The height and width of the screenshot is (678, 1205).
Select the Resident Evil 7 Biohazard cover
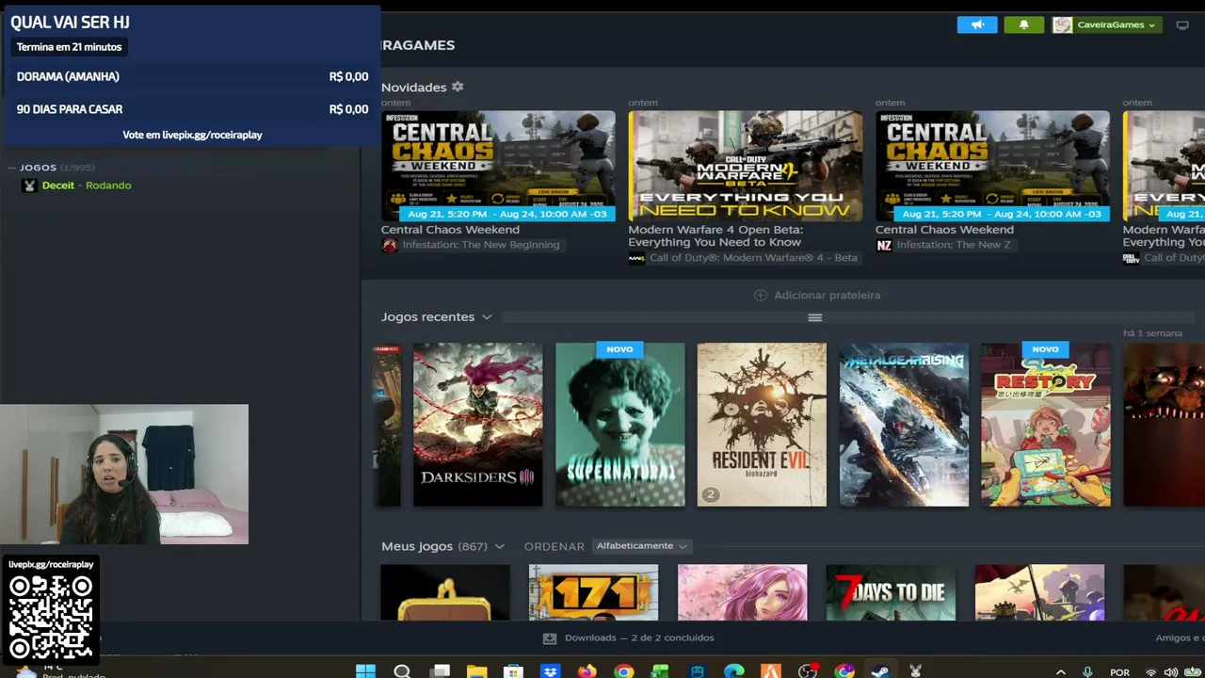click(x=762, y=425)
